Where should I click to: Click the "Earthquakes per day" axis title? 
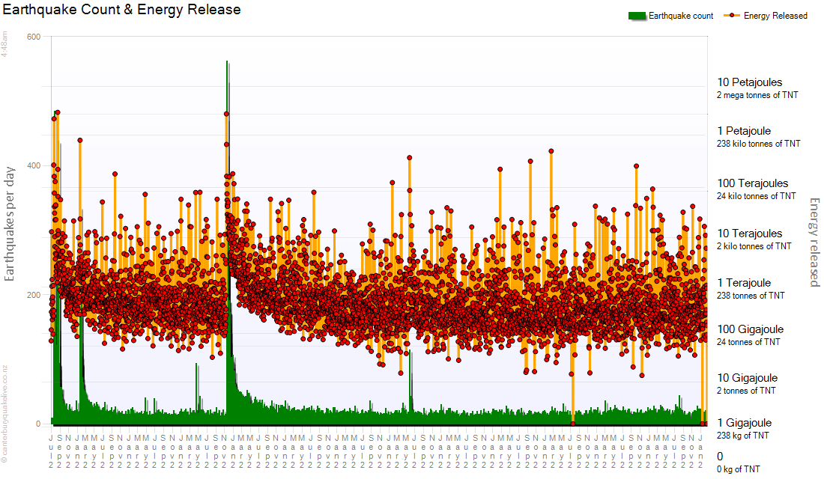coord(10,223)
